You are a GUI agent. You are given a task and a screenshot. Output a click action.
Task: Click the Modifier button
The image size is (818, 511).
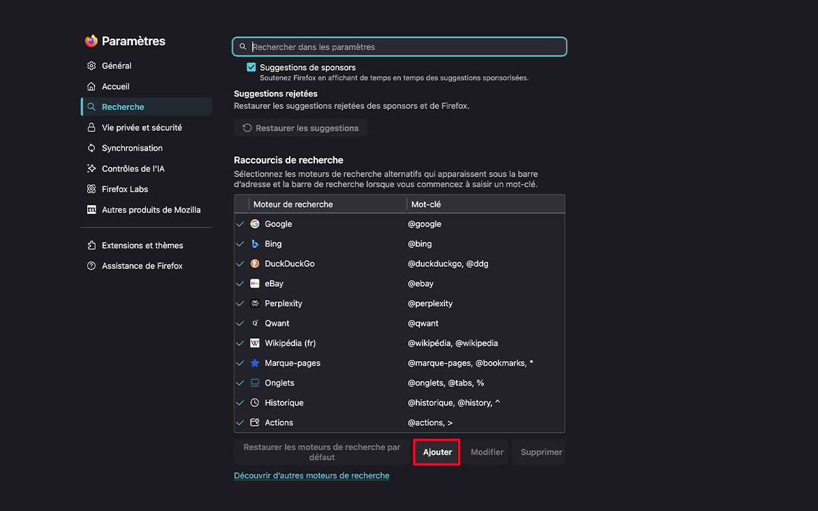pos(487,452)
